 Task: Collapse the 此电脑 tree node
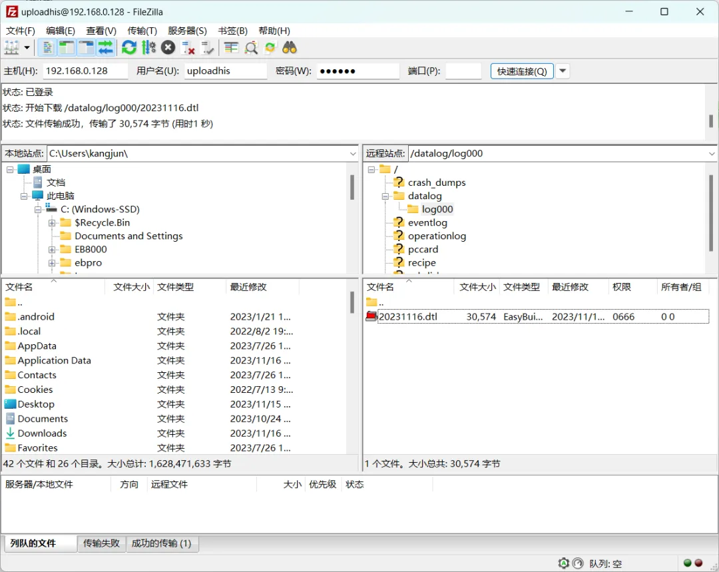24,196
